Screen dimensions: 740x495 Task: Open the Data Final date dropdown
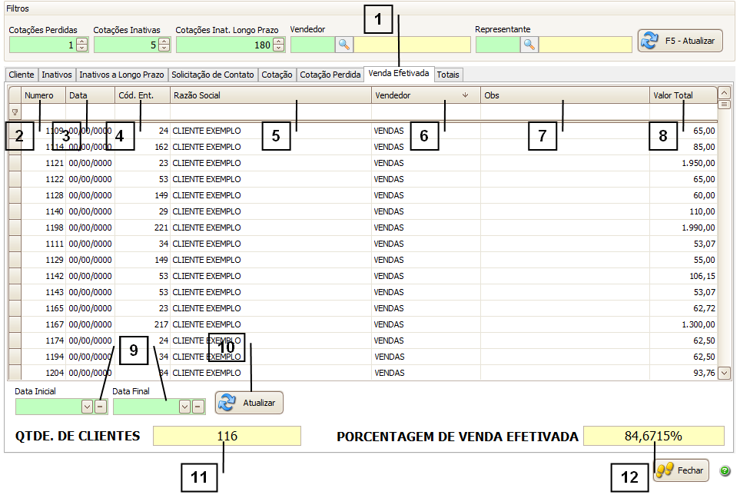coord(184,407)
